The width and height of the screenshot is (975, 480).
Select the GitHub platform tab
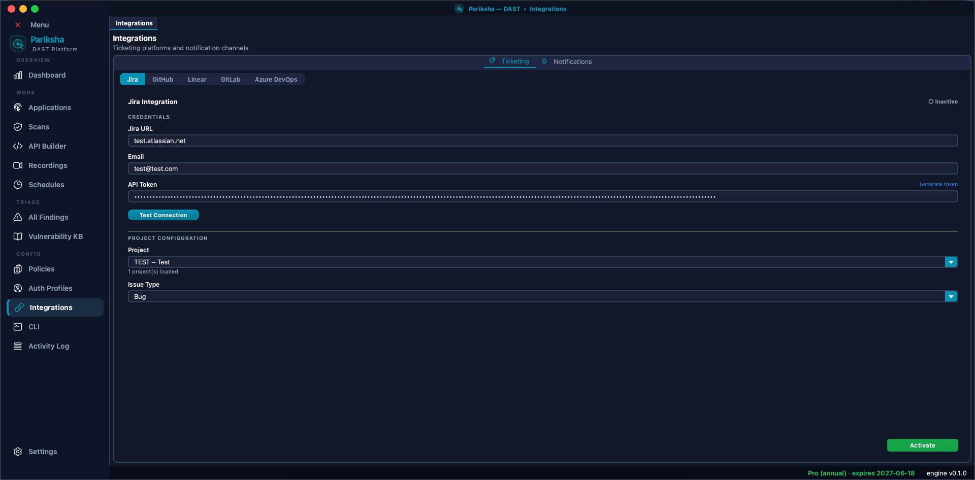[163, 79]
